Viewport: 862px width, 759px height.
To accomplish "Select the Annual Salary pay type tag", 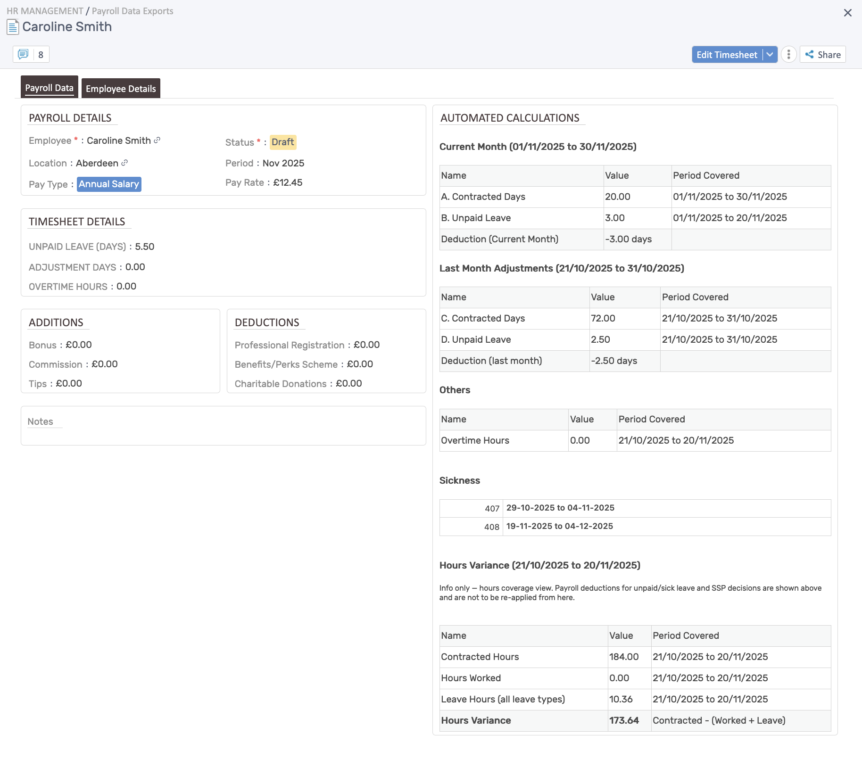I will (x=108, y=184).
